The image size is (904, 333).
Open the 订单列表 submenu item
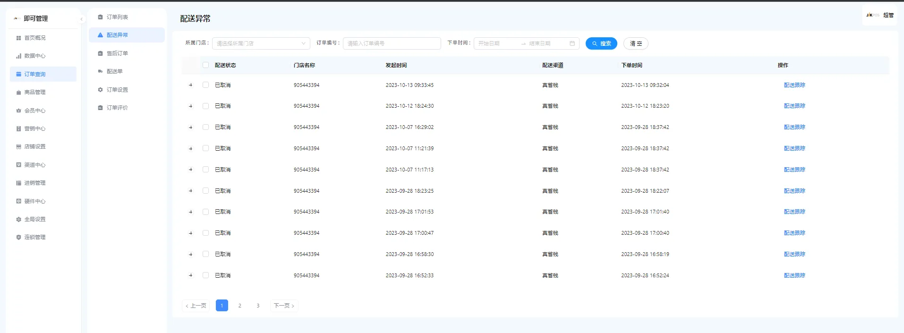127,17
